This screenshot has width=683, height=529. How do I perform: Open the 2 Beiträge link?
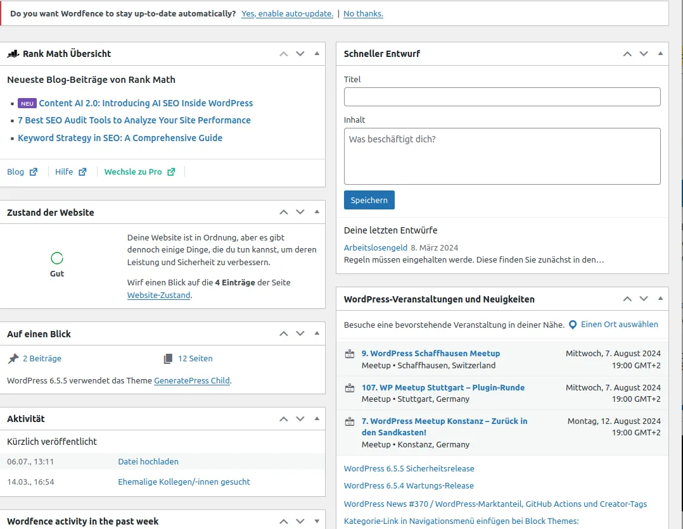point(42,358)
